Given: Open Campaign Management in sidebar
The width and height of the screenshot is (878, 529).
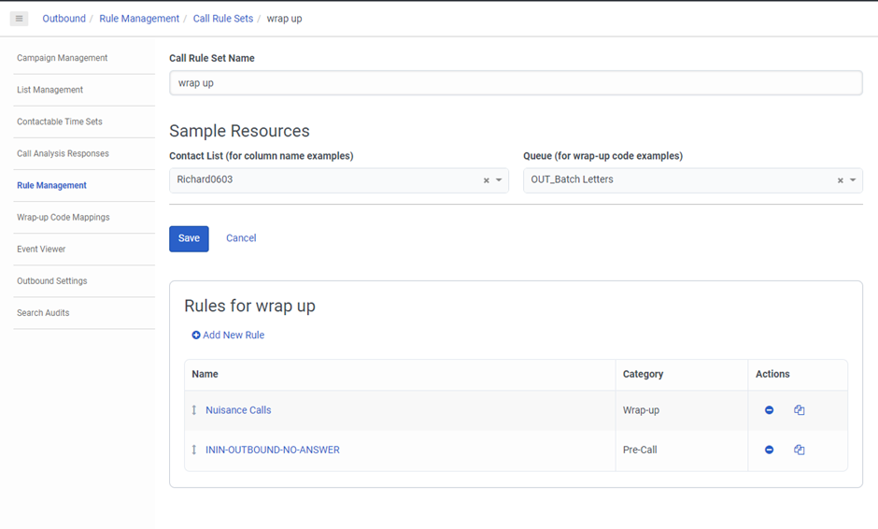Looking at the screenshot, I should [62, 58].
